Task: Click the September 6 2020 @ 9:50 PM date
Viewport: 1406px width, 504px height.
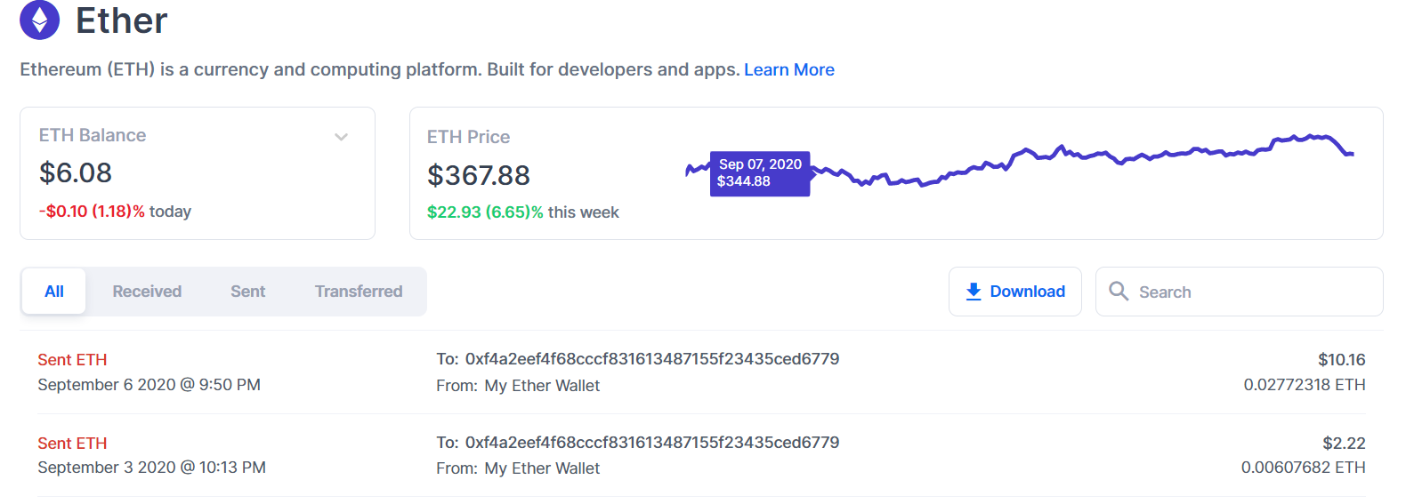Action: (x=149, y=385)
